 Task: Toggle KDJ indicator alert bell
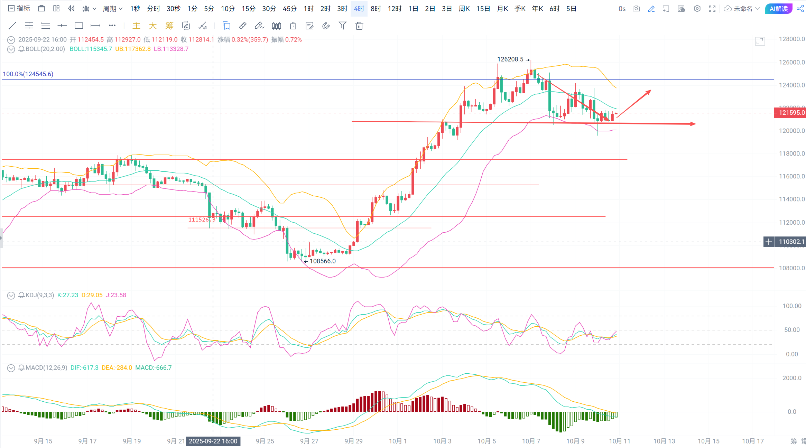21,295
